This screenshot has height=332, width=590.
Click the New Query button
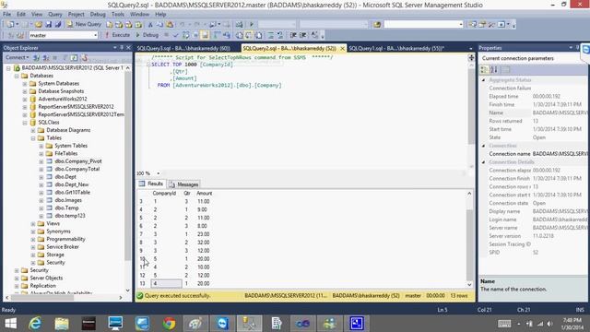click(x=84, y=25)
